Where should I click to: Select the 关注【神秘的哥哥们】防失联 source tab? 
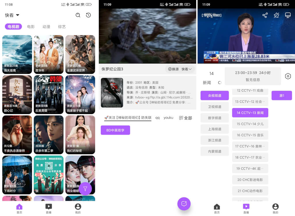[128, 118]
